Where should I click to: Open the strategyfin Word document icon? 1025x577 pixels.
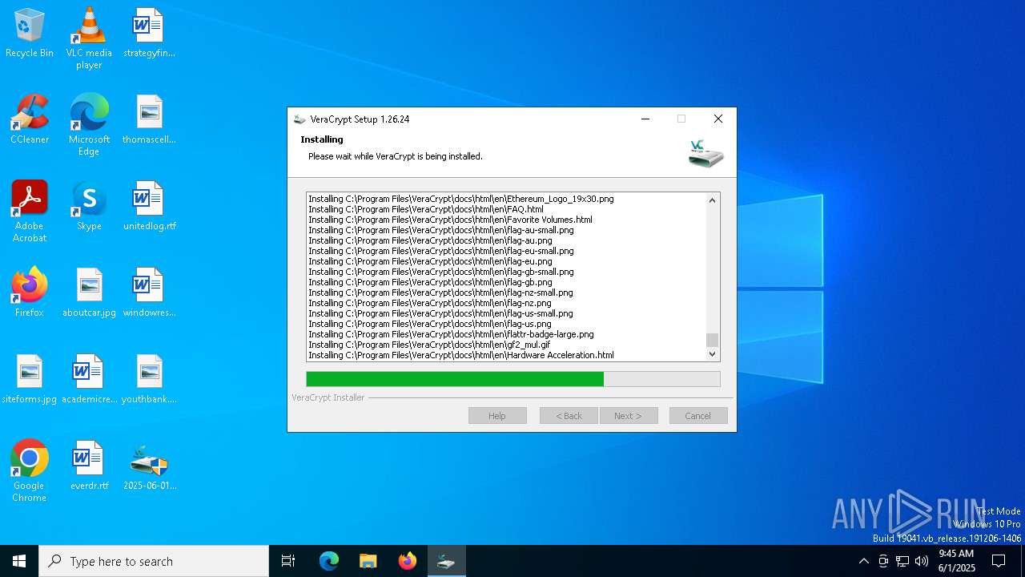(149, 34)
